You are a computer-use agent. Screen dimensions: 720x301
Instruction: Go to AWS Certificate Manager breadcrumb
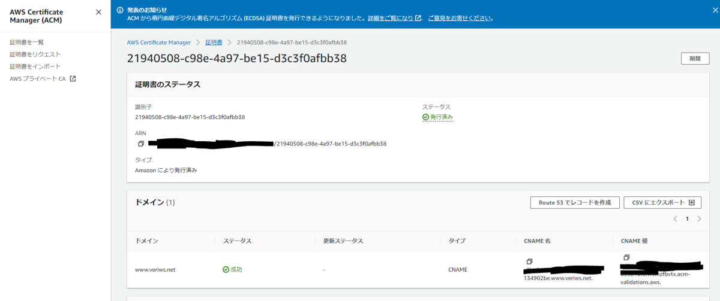[x=159, y=42]
